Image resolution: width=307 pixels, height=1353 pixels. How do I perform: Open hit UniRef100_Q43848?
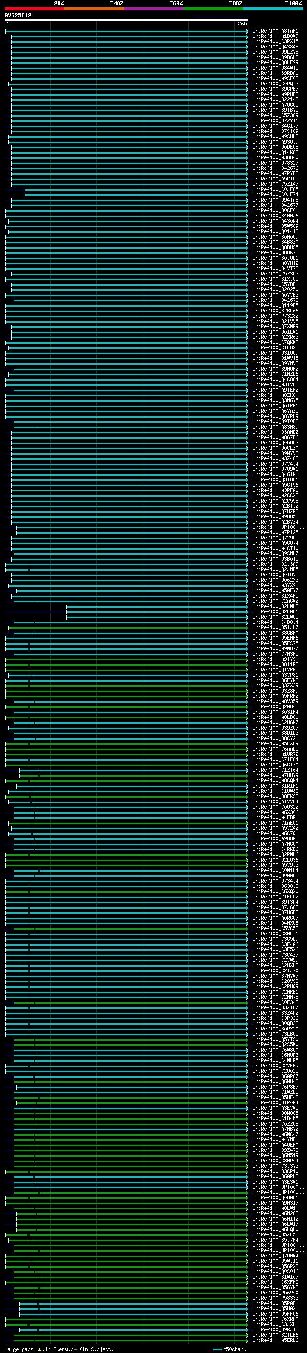[275, 47]
